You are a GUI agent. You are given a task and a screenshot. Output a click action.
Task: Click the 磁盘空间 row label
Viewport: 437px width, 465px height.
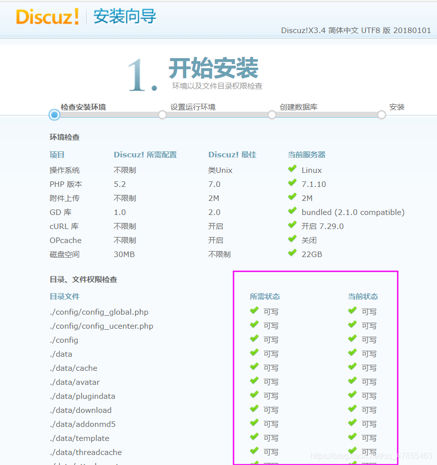65,255
